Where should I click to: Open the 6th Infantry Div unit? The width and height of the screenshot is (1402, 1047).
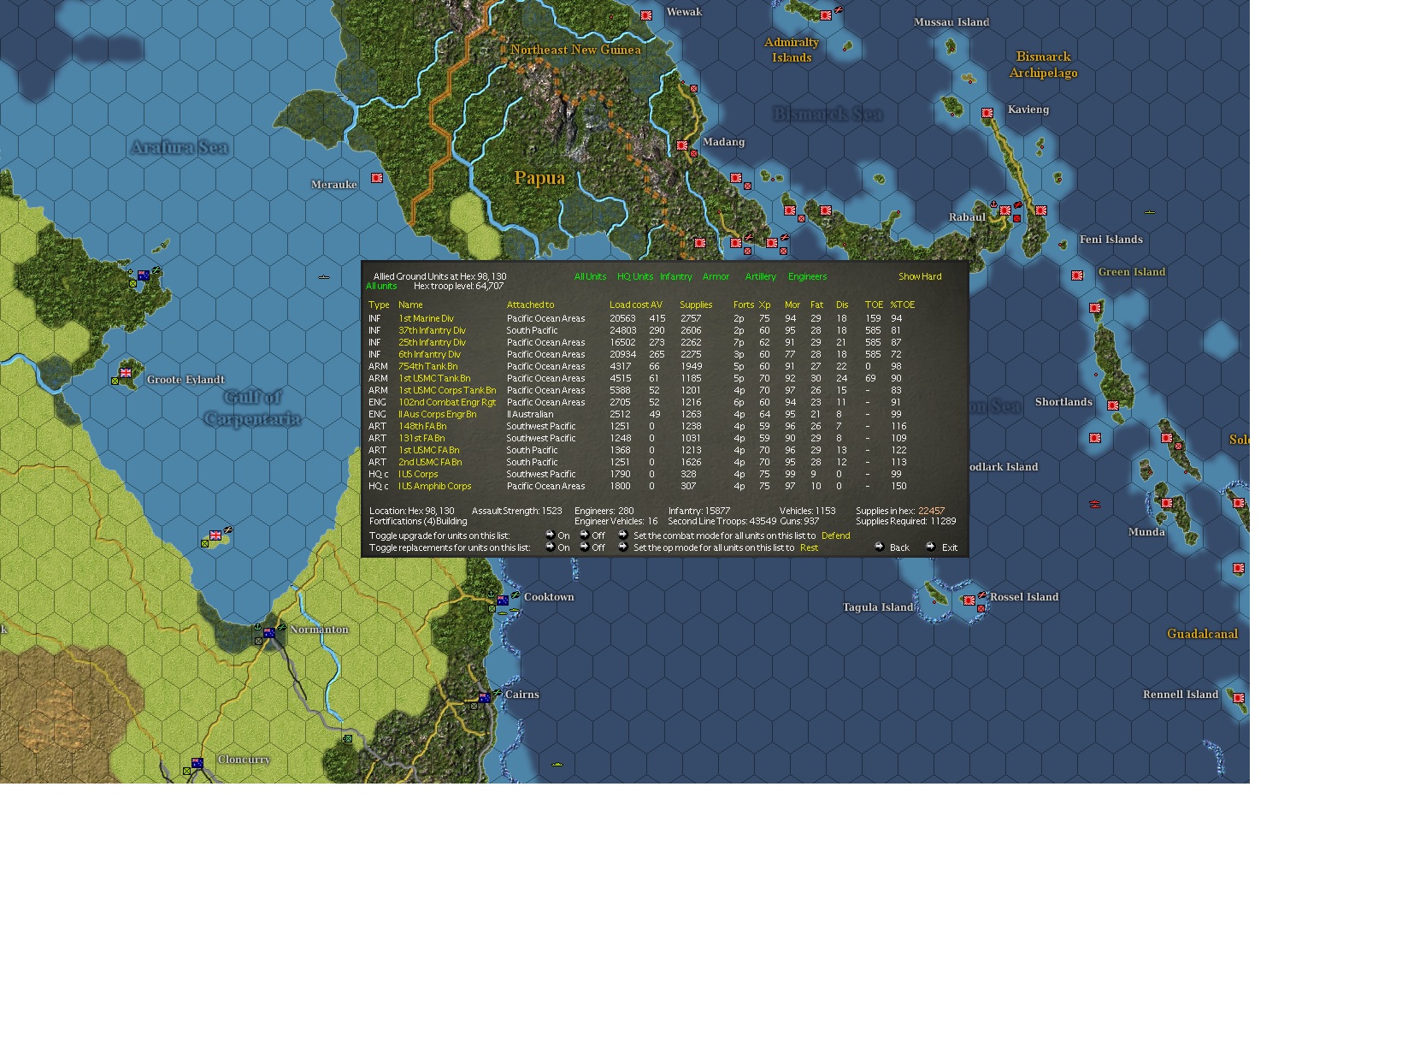[429, 354]
